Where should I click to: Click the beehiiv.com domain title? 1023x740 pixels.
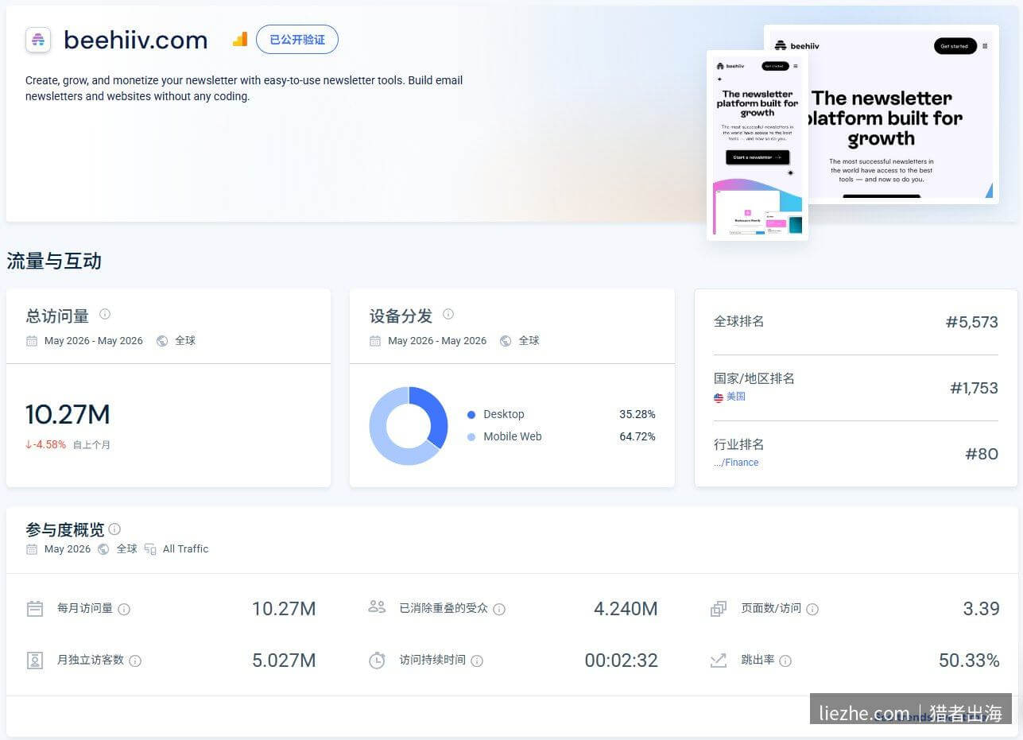[136, 40]
